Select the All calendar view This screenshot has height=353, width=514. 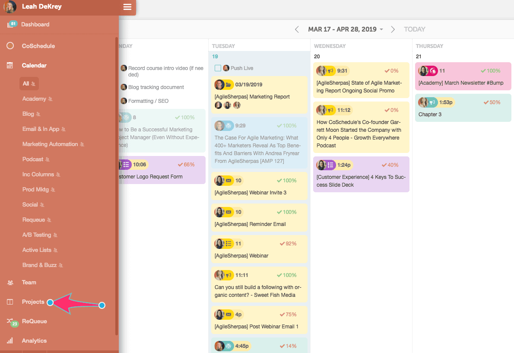click(29, 83)
